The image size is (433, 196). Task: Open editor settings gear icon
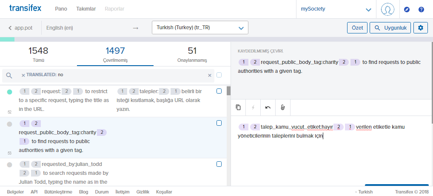[420, 28]
